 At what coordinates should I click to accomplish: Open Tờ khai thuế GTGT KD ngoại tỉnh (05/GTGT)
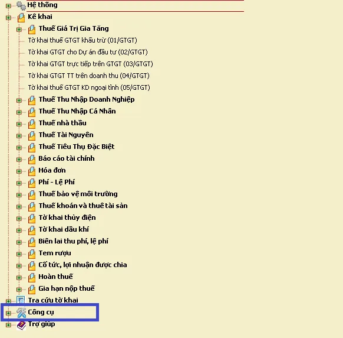click(89, 87)
